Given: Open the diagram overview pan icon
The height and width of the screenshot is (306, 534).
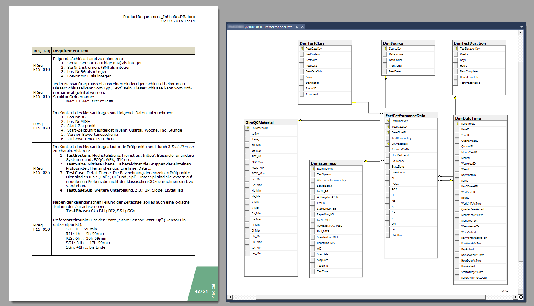Looking at the screenshot, I should click(x=521, y=297).
